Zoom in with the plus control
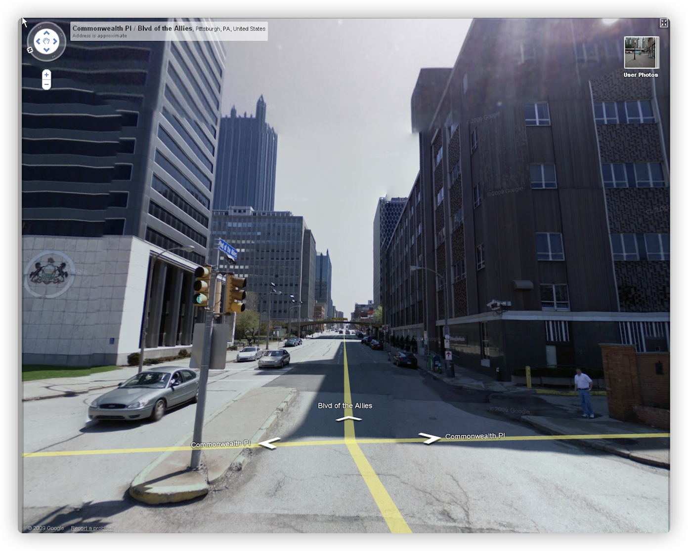The width and height of the screenshot is (688, 551). point(46,75)
